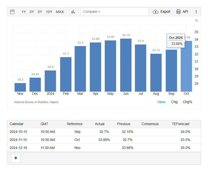Open the calendar date range picker
The width and height of the screenshot is (208, 173).
12,12
